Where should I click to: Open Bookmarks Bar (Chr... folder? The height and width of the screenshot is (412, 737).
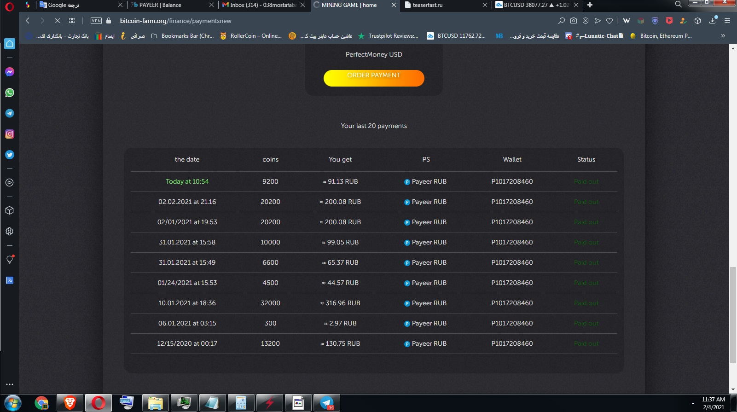183,36
